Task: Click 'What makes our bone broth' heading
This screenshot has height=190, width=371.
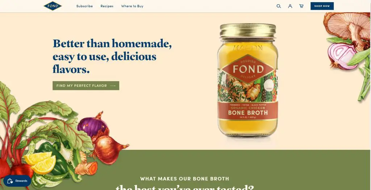Action: click(184, 179)
